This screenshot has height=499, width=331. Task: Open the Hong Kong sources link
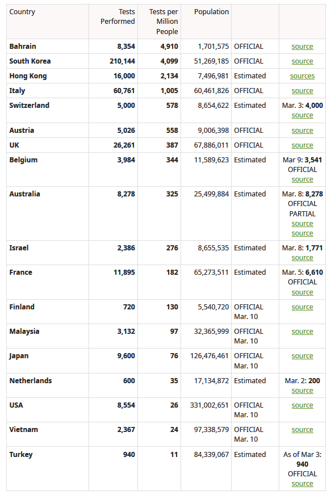302,76
